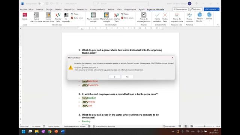Image resolution: width=240 pixels, height=135 pixels.
Task: Switch to the Dibujar tab
Action: tap(49, 9)
